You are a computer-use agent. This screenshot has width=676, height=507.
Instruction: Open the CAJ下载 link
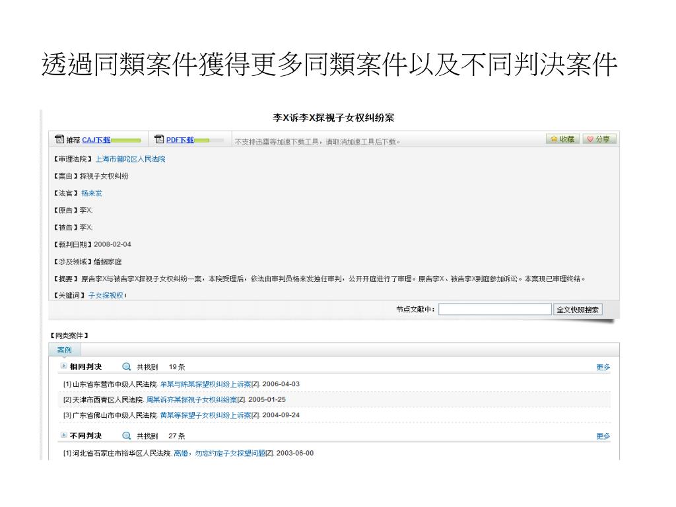click(96, 140)
